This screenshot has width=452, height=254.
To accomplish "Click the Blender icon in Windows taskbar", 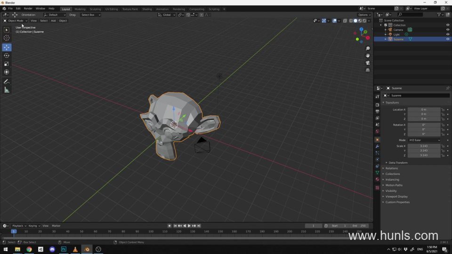I will pos(87,249).
